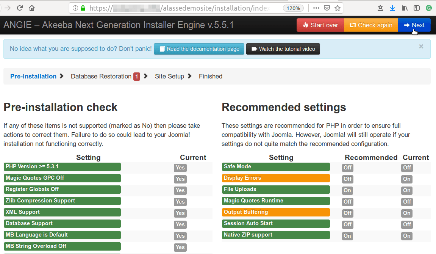436x254 pixels.
Task: Click the 'Zlib Compression Support' setting label
Action: coord(62,201)
